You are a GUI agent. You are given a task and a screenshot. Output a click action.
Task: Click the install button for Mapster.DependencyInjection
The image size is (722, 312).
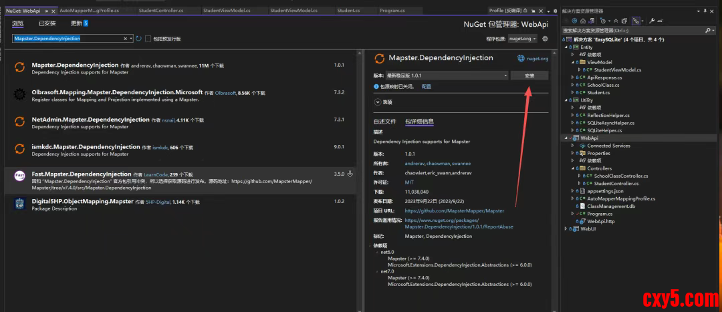529,75
